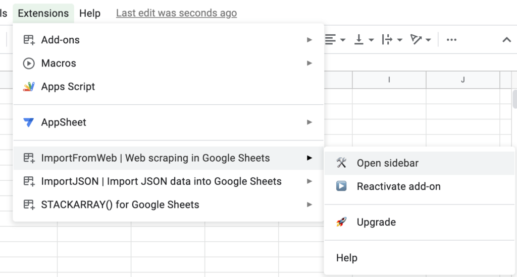Viewport: 517px width, 277px height.
Task: Open the text wrapping dropdown
Action: click(392, 40)
